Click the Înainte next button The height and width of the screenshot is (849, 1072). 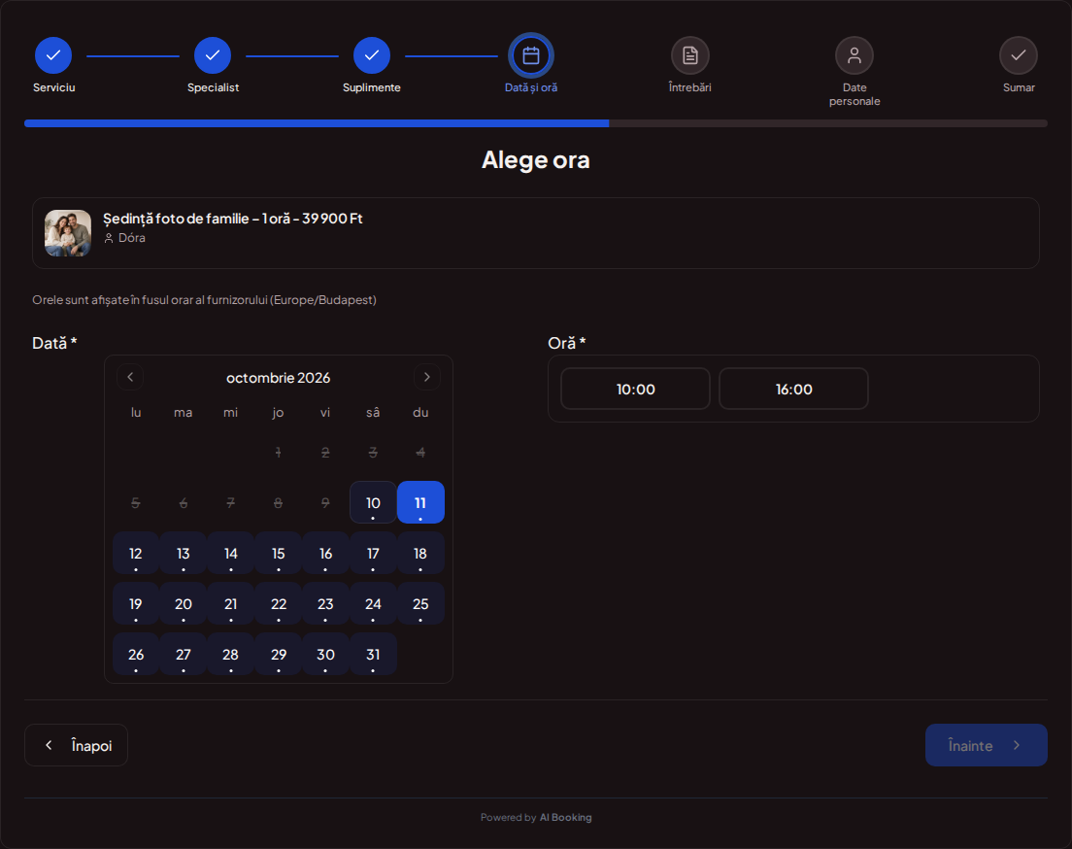[x=986, y=745]
